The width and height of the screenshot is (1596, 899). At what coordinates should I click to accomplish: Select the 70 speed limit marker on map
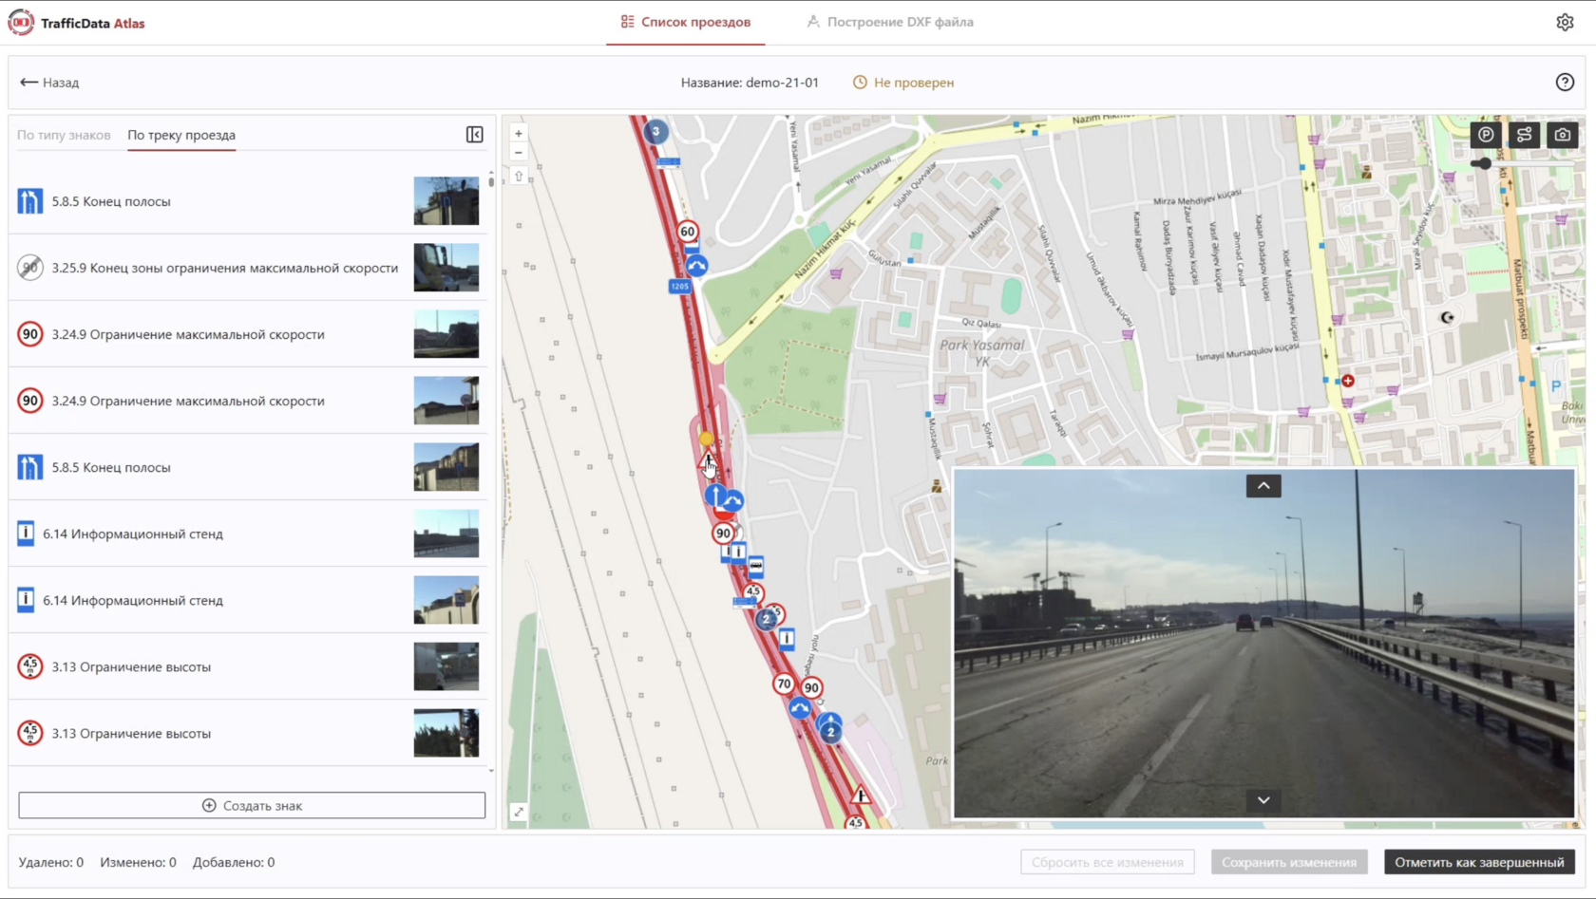click(x=784, y=684)
